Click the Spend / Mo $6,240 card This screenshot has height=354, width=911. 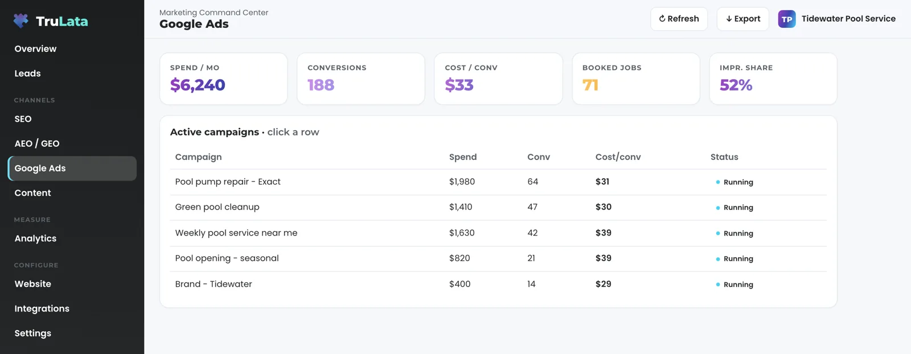[x=223, y=79]
